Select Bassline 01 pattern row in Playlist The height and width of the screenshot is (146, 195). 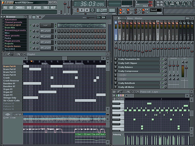(12, 83)
